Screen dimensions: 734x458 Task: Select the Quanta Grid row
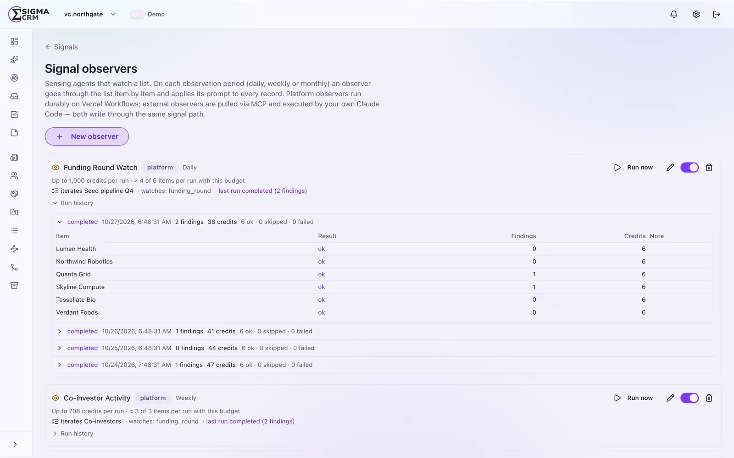[383, 274]
